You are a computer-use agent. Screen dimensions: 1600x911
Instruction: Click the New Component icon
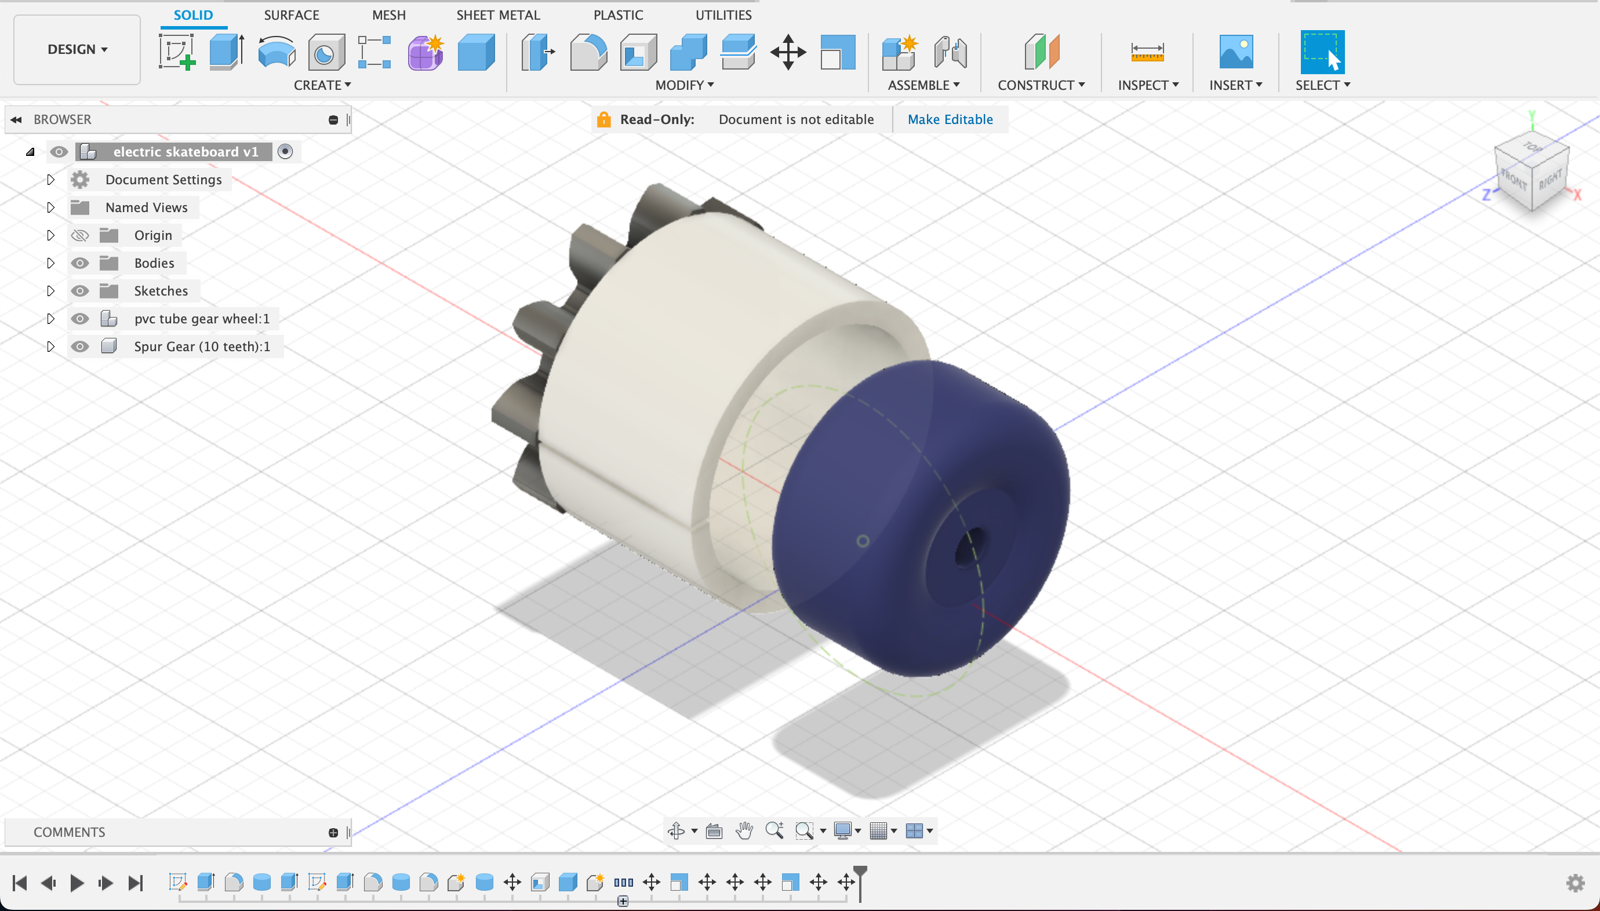tap(899, 52)
